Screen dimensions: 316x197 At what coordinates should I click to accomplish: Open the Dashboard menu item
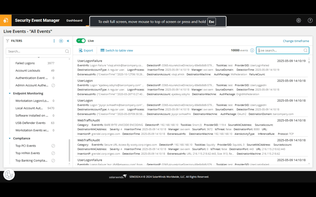pyautogui.click(x=74, y=20)
